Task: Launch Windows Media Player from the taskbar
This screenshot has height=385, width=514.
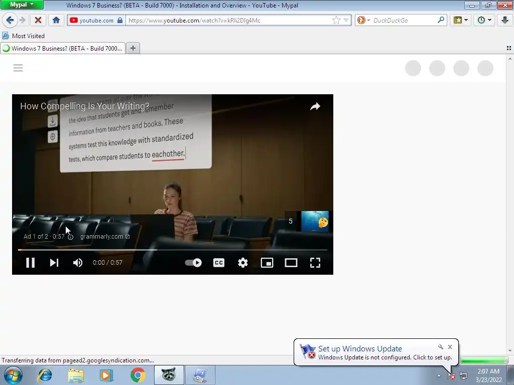Action: [106, 375]
